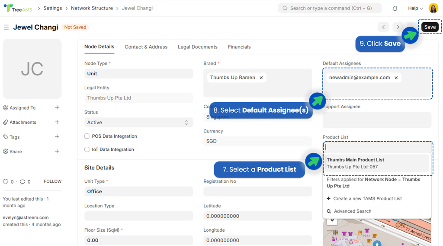Screen dimensions: 443x246
Task: Click the Advanced Search magnifier icon
Action: (329, 211)
